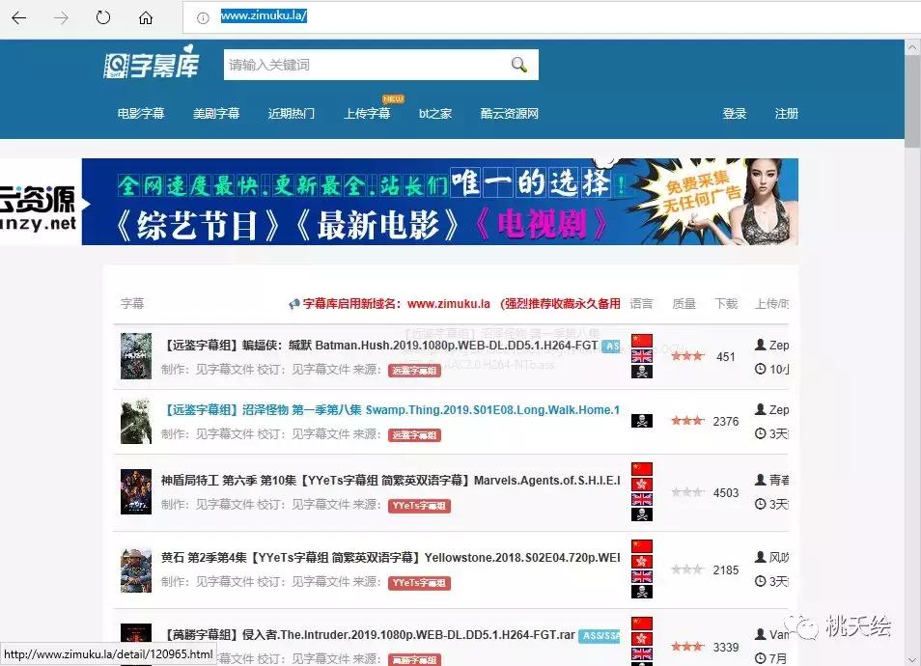Click the browser back arrow
The width and height of the screenshot is (921, 666).
coord(19,16)
